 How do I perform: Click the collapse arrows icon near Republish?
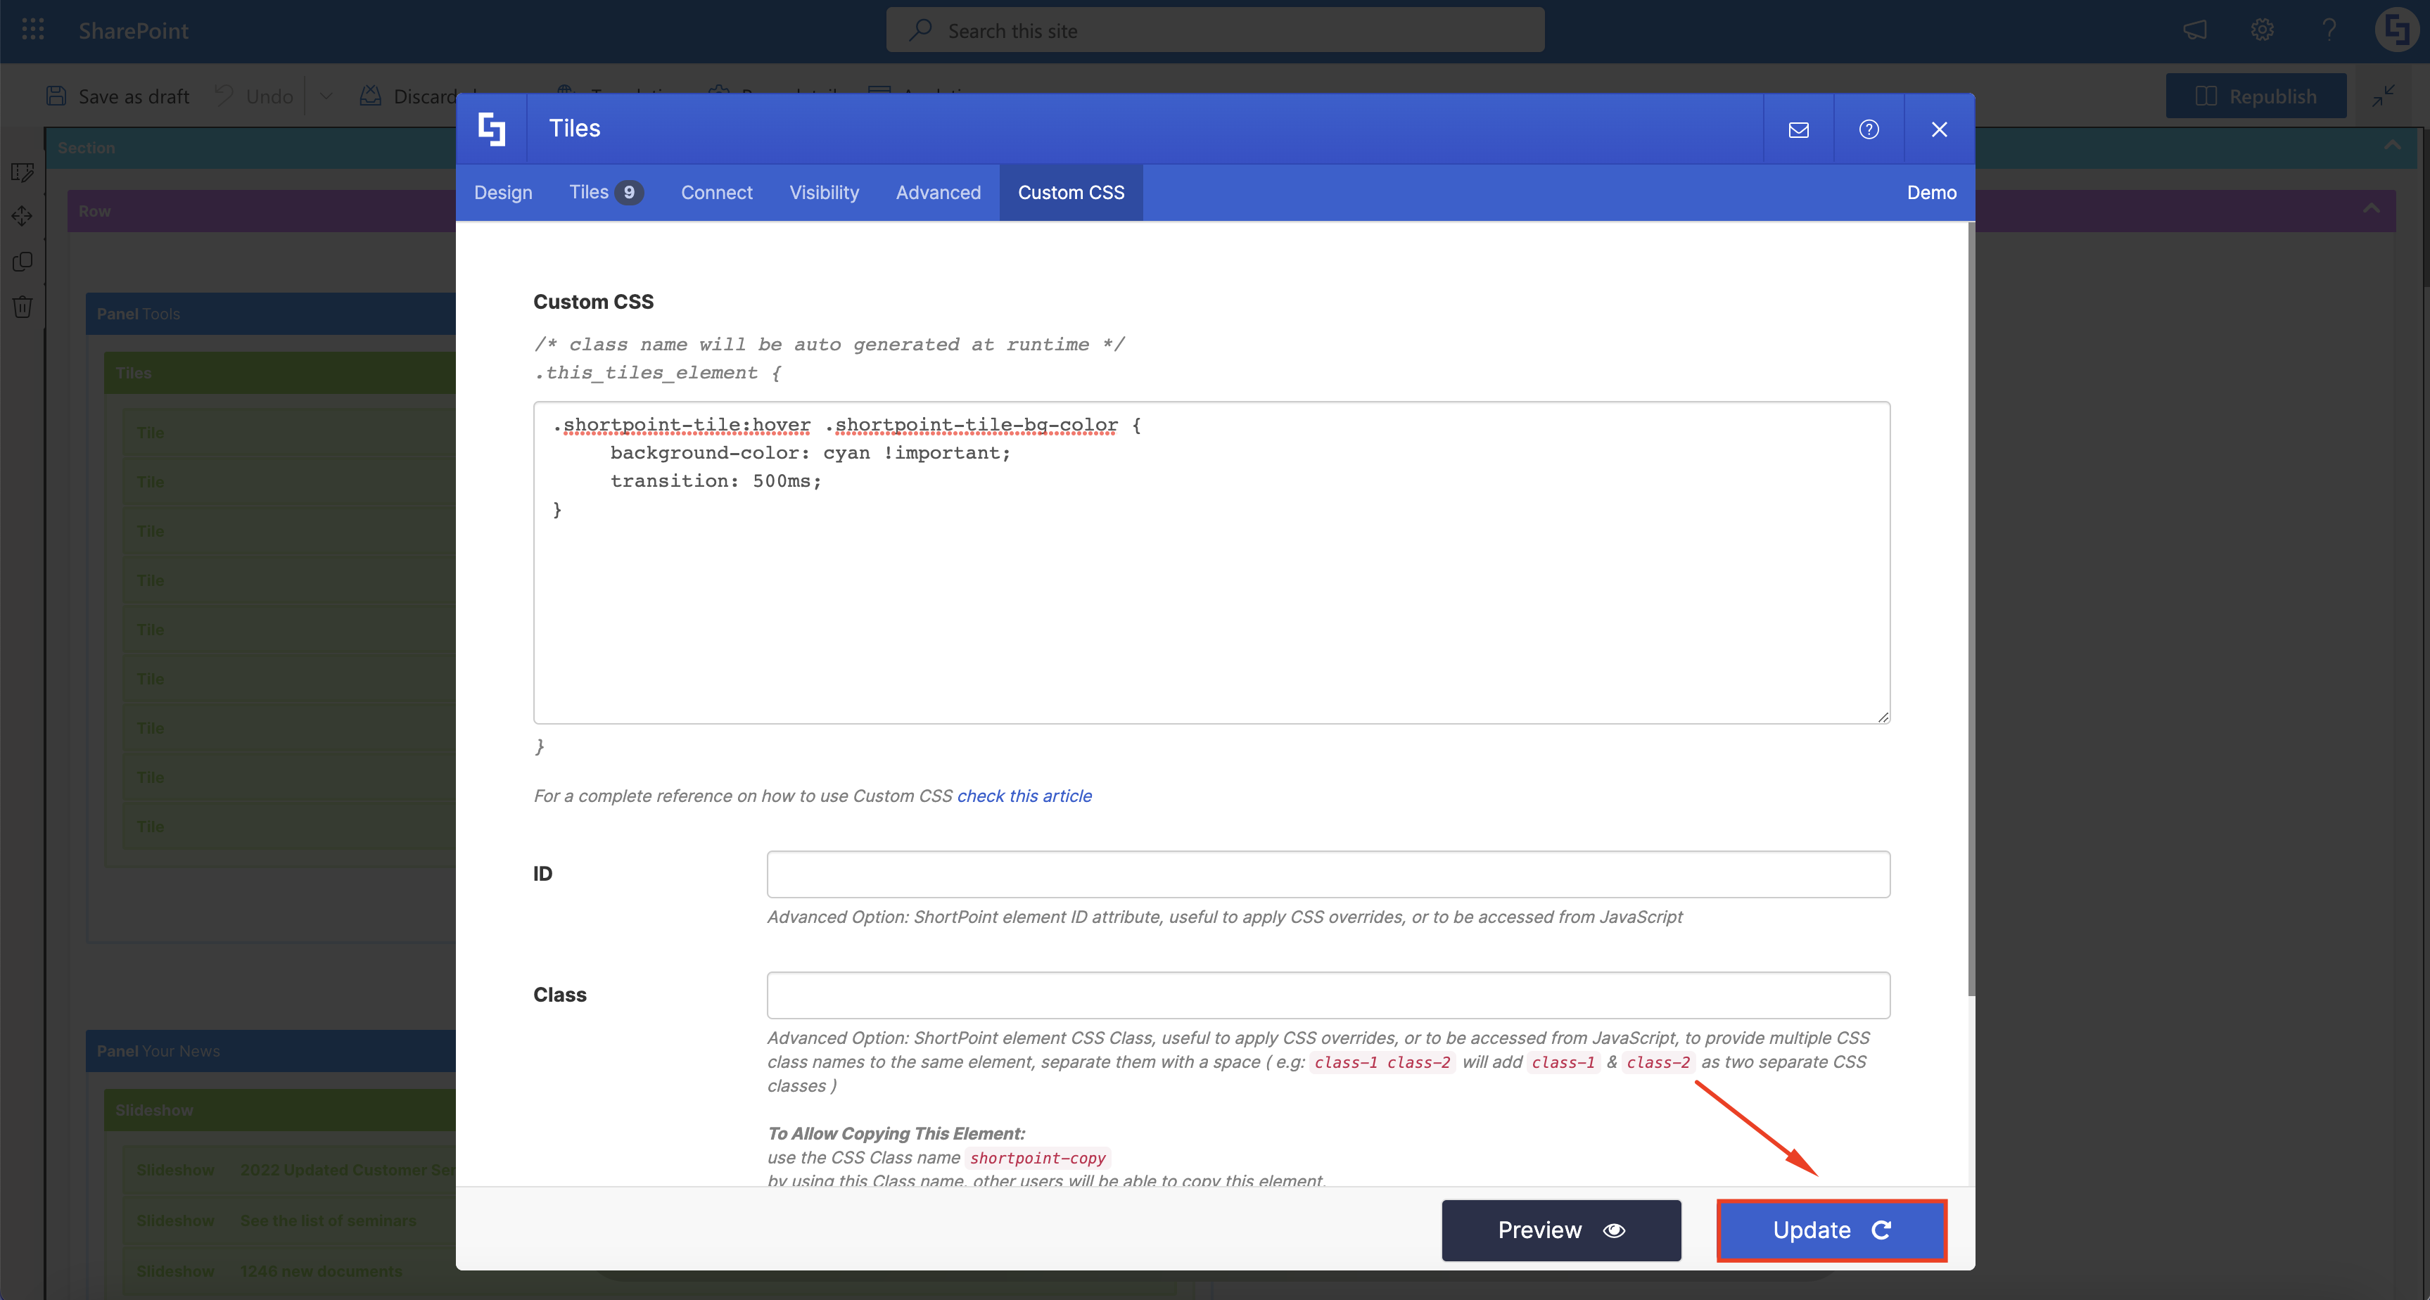(x=2384, y=95)
